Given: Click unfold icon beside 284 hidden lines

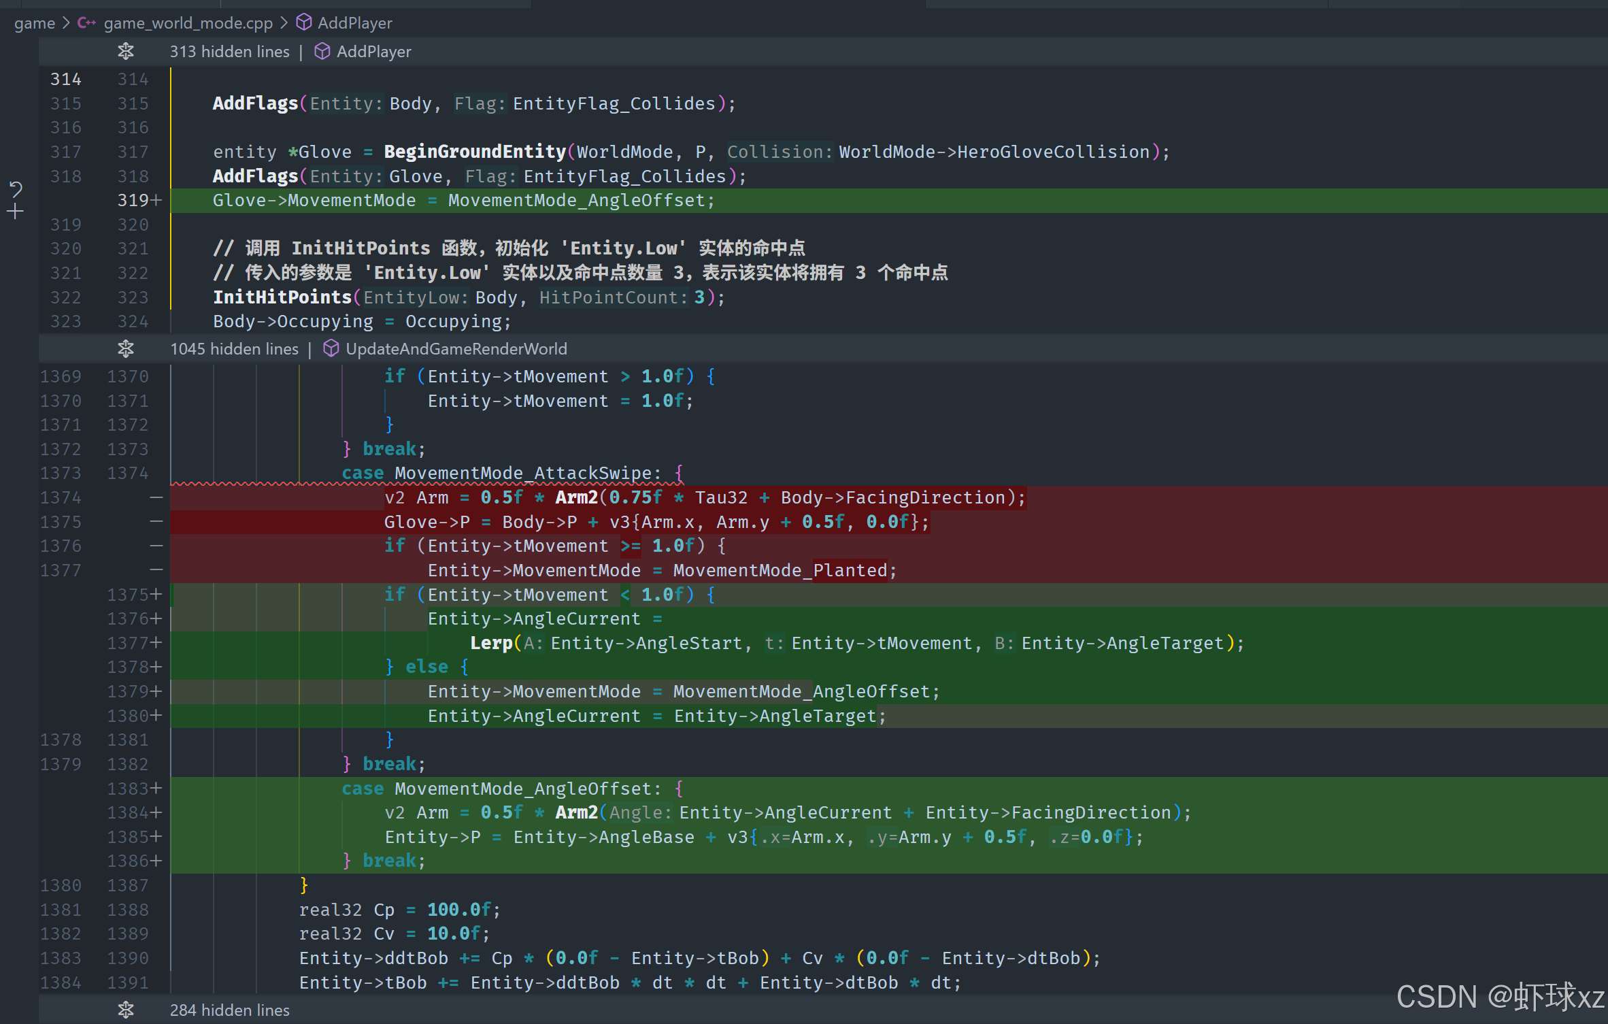Looking at the screenshot, I should click(126, 1010).
